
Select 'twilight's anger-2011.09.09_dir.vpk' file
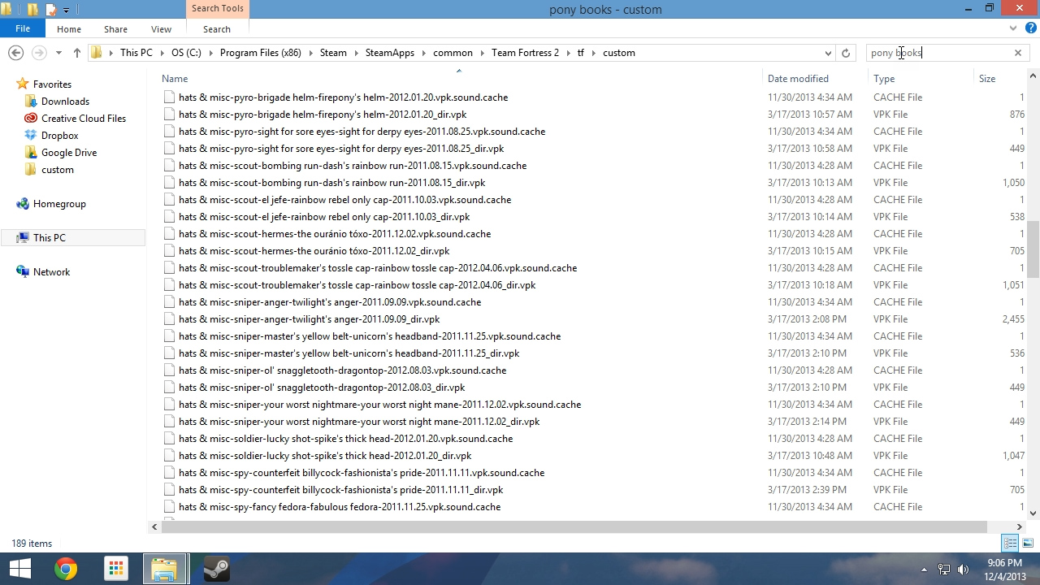[309, 319]
